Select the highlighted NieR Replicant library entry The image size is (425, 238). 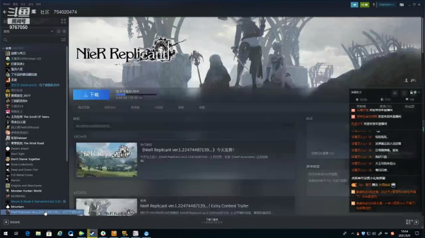42,212
